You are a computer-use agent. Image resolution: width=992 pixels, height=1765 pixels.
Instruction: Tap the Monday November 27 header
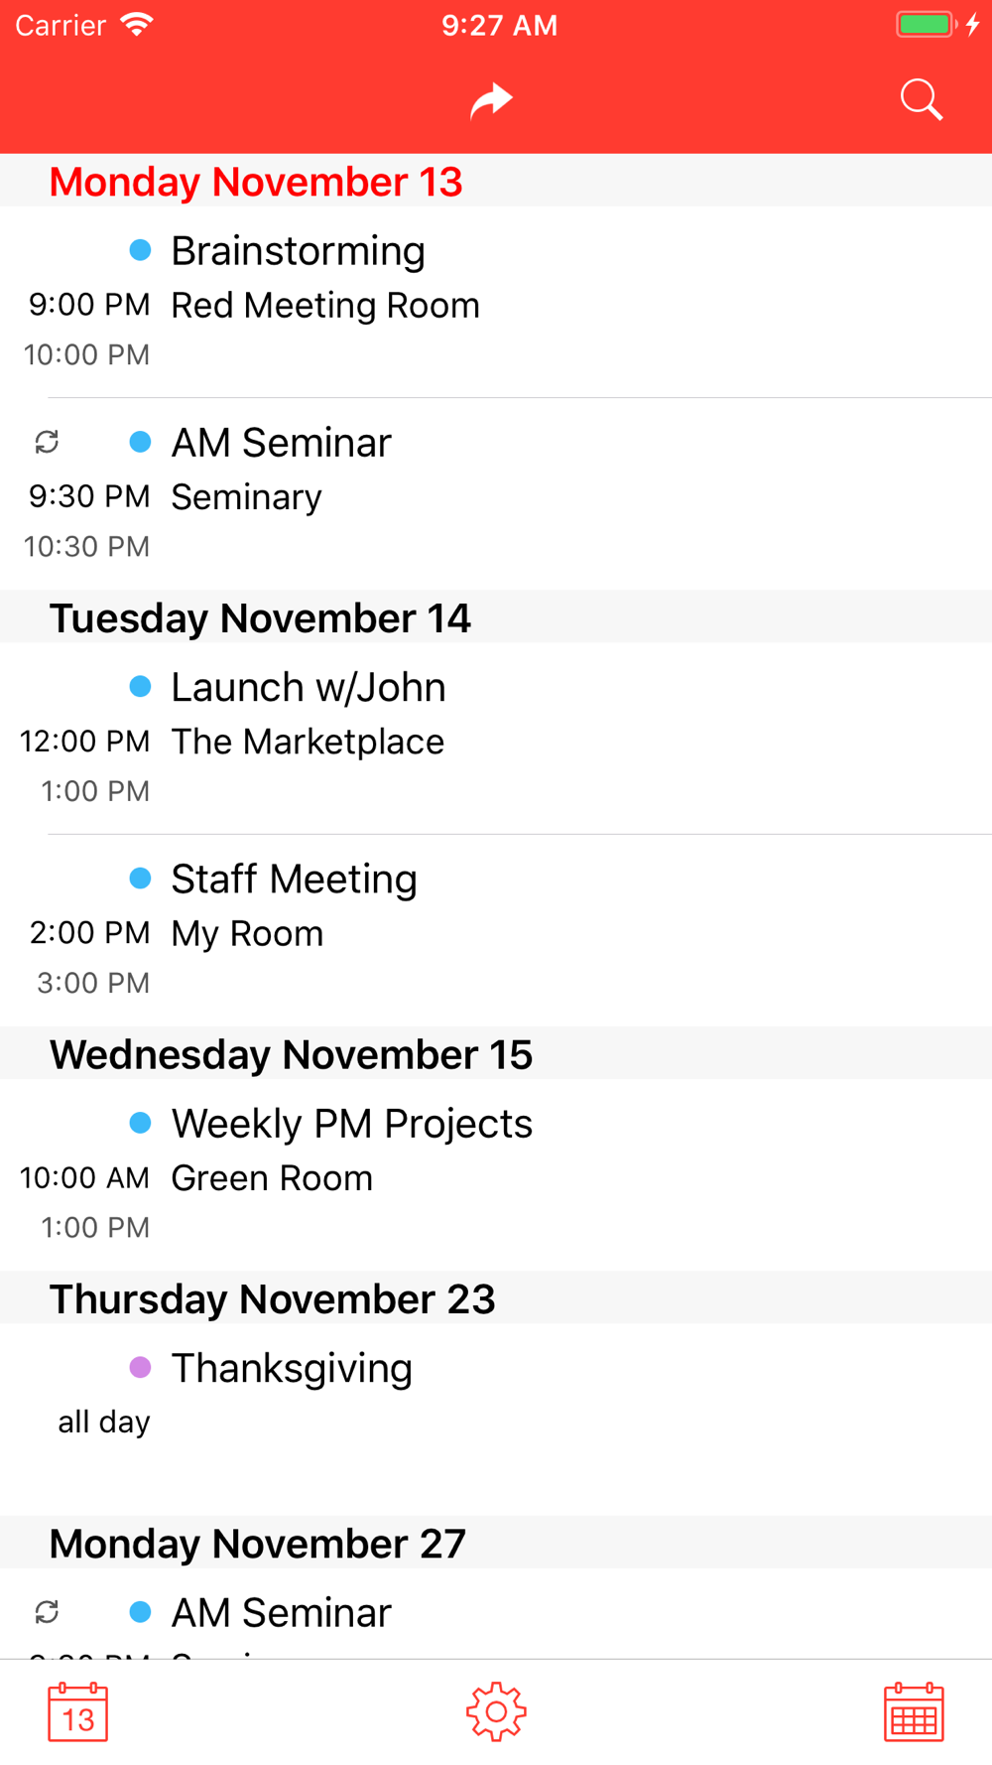pyautogui.click(x=496, y=1543)
